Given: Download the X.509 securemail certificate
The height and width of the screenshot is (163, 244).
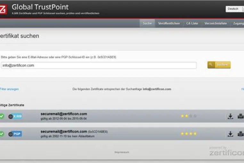Looking at the screenshot, I should click(x=230, y=116).
